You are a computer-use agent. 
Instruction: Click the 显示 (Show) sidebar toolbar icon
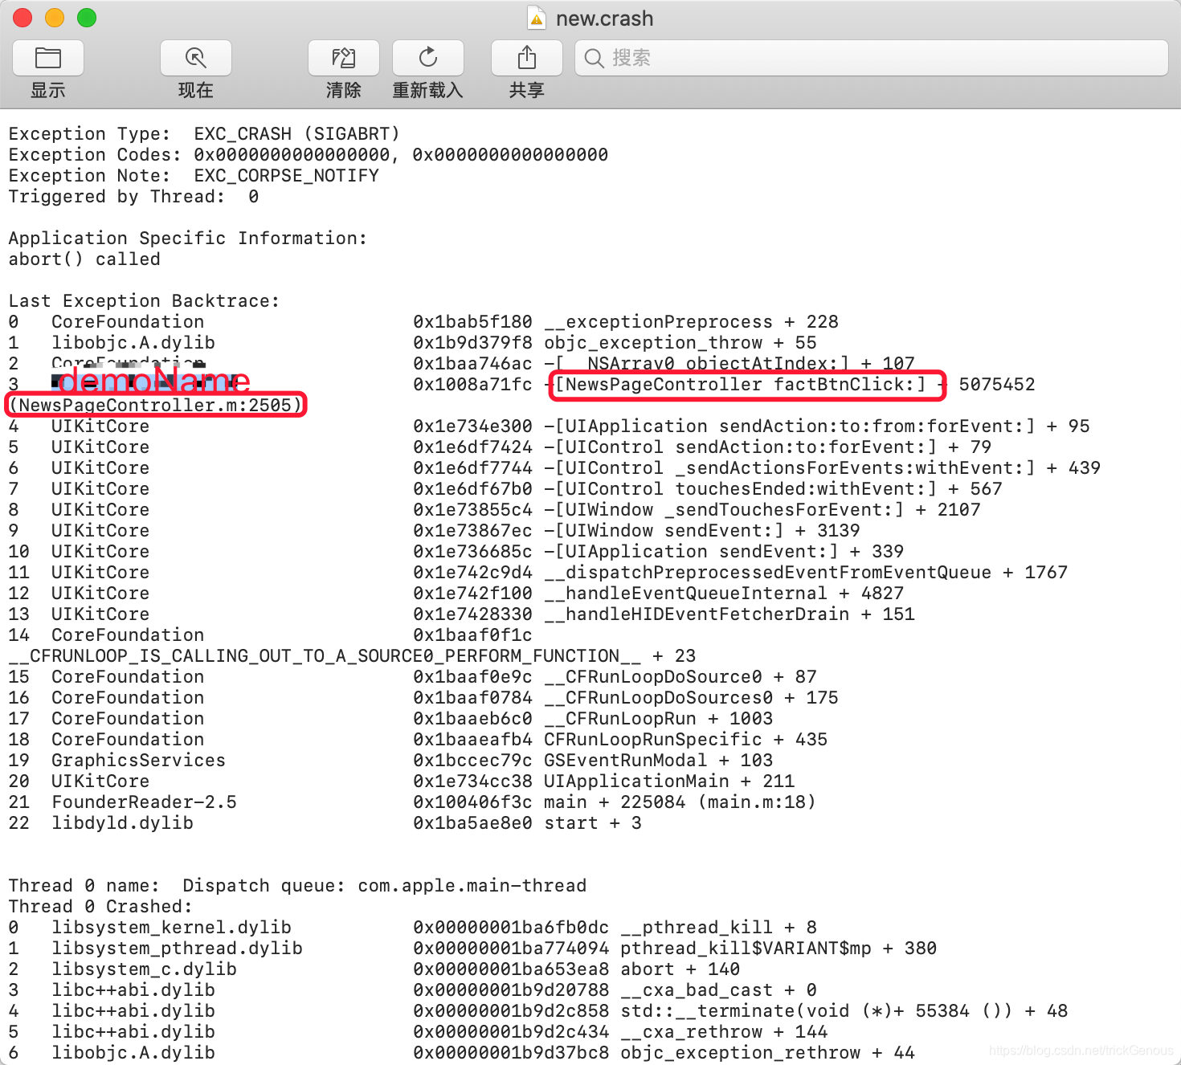[x=48, y=58]
